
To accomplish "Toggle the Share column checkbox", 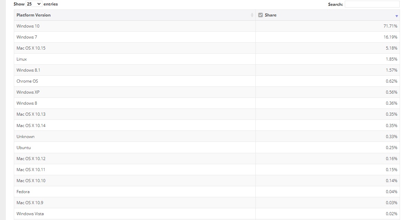I will pos(260,15).
